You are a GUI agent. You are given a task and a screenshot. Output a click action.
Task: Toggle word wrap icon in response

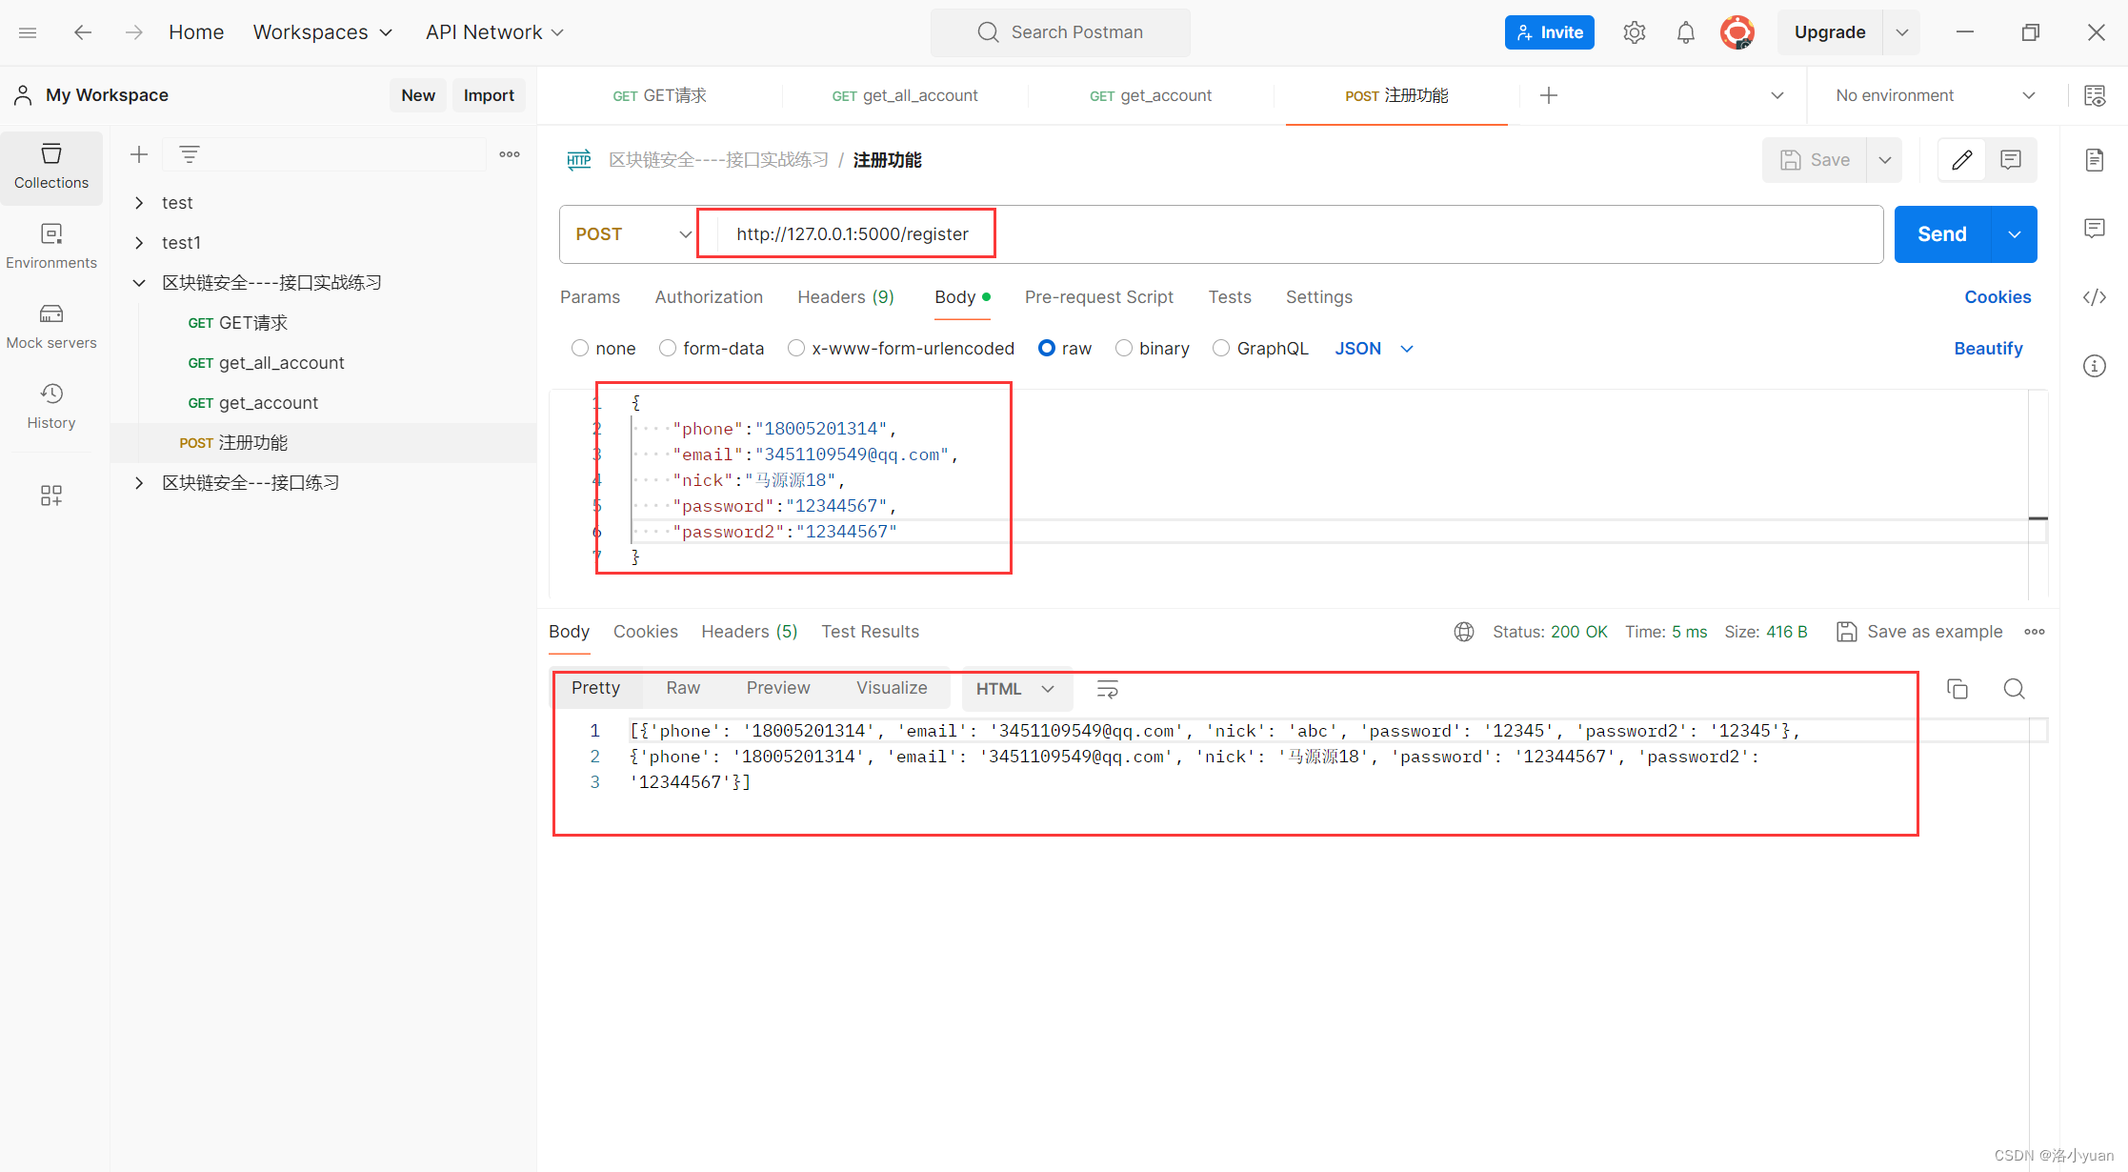(1108, 689)
